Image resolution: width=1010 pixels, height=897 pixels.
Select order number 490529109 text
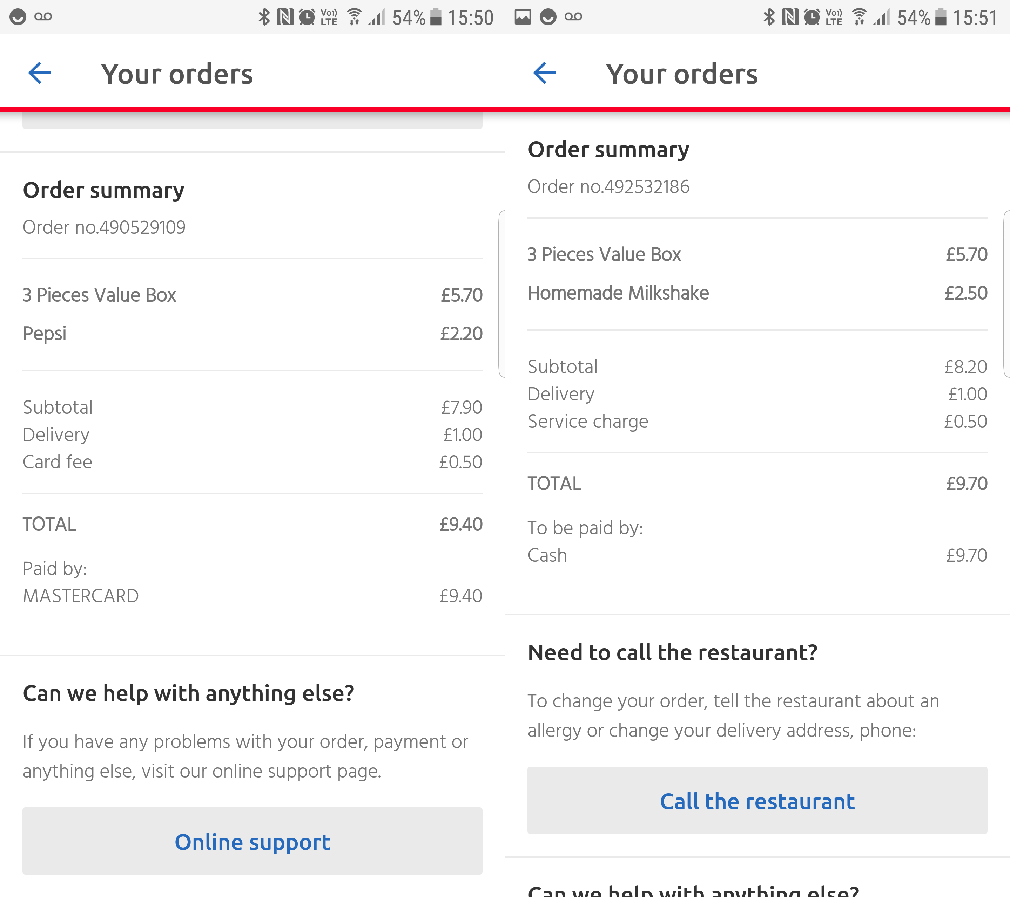(104, 227)
